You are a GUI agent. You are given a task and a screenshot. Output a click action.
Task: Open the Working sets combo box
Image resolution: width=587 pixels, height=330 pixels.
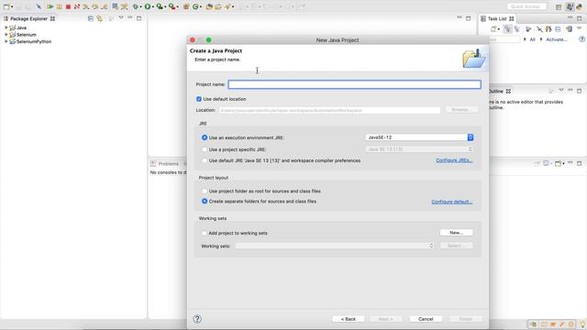coord(334,246)
